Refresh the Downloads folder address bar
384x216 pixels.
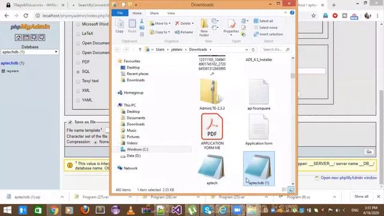pos(253,49)
